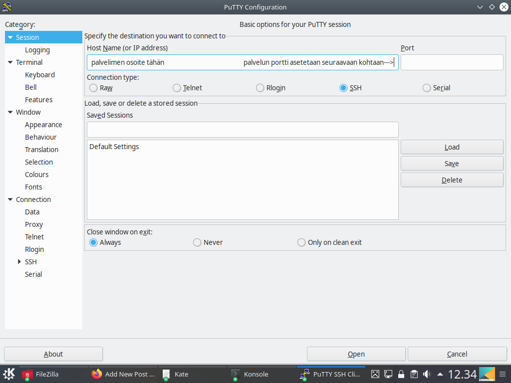Open the clipboard tray icon
Screen dimensions: 511x383
(414, 374)
